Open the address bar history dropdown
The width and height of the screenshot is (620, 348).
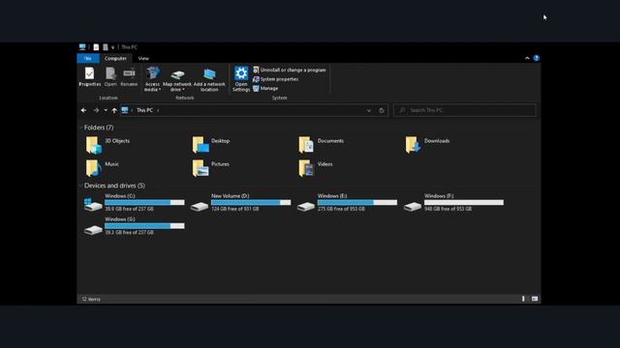368,110
